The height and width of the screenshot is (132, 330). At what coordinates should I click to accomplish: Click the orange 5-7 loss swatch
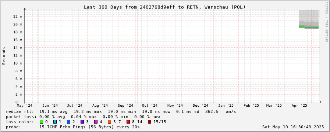pos(109,122)
